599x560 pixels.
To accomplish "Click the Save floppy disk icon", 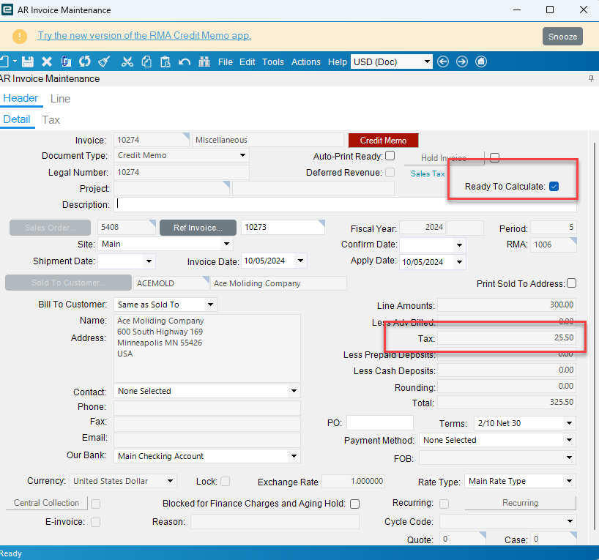I will 27,61.
